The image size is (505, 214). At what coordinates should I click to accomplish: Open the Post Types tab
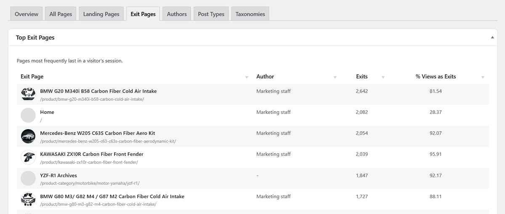coord(211,14)
